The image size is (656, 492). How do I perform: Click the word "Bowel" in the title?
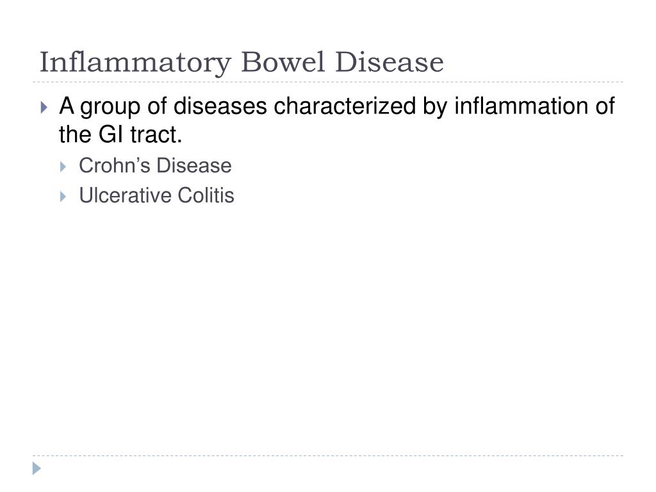[x=283, y=62]
